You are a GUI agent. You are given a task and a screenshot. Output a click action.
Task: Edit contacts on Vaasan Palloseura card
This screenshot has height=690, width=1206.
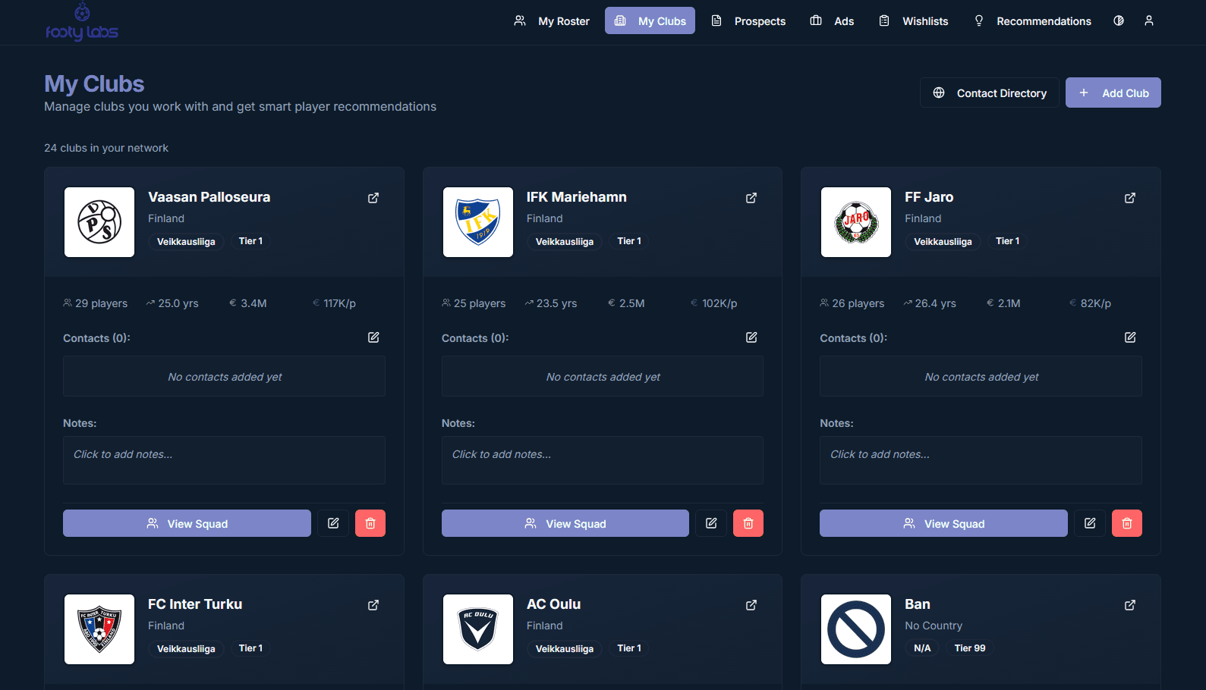pyautogui.click(x=373, y=337)
